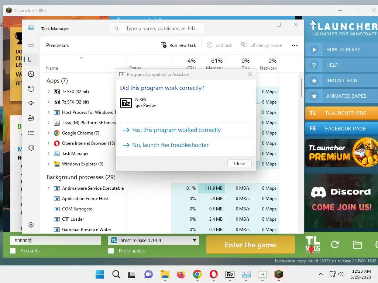Open Firefox from the taskbar
The height and width of the screenshot is (283, 378).
pos(181,274)
